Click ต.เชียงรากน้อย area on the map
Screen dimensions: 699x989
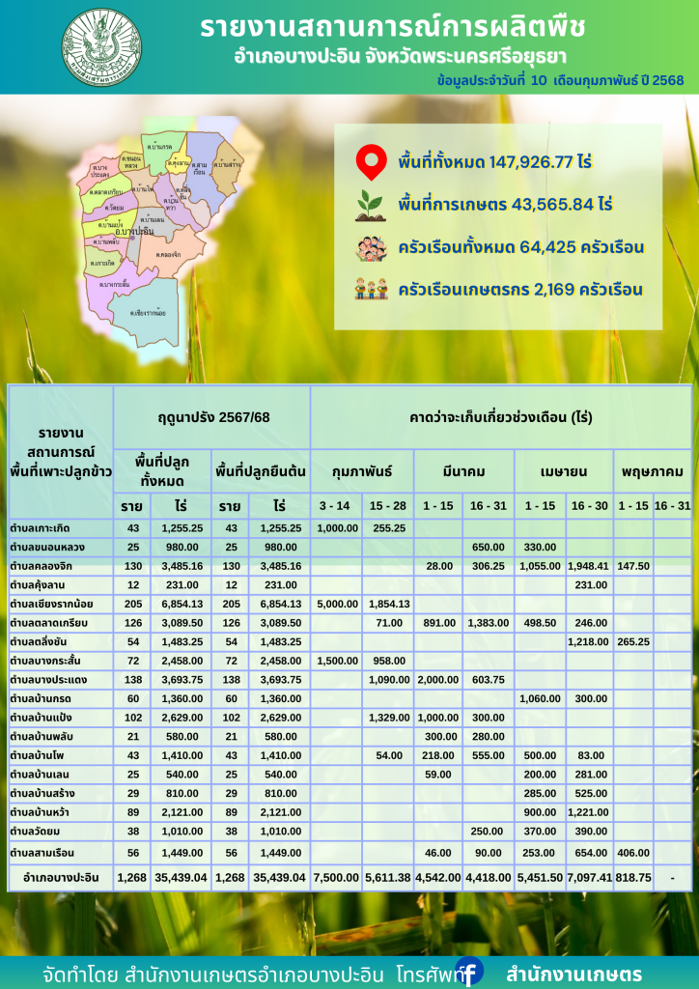point(147,312)
